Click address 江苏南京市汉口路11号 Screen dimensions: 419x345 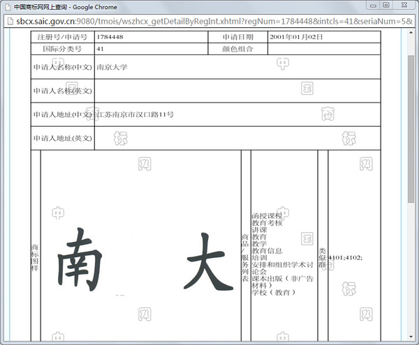point(135,114)
